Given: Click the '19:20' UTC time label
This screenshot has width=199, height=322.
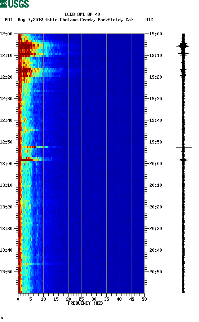Looking at the screenshot, I should [156, 77].
